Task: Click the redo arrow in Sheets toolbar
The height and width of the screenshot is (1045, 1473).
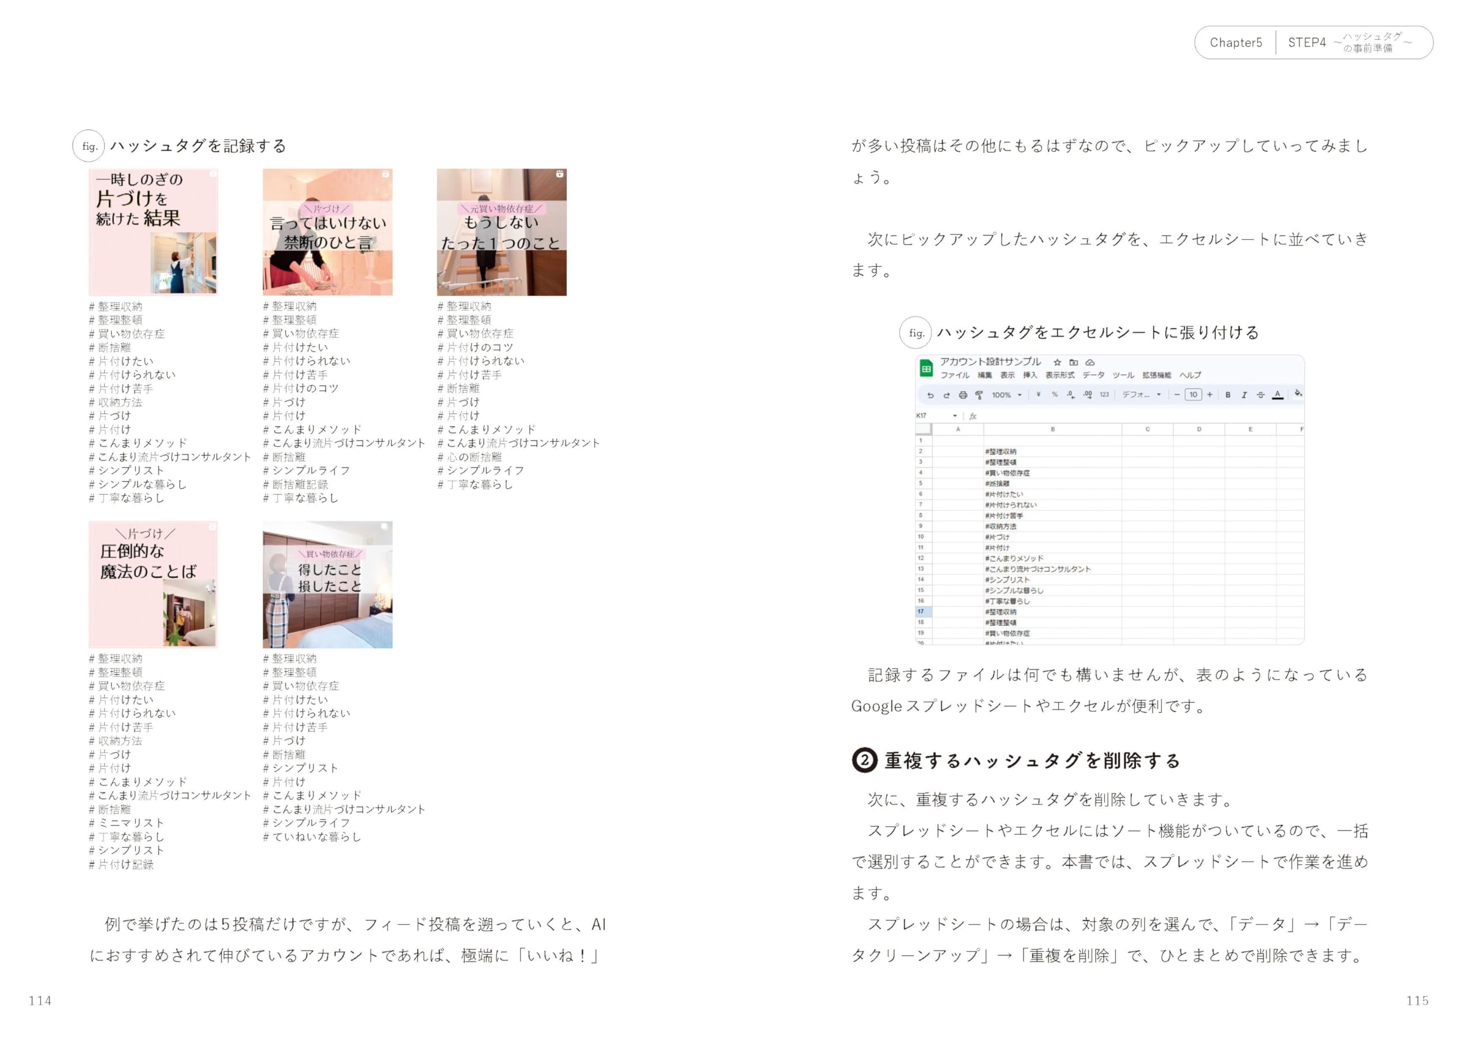Action: tap(946, 395)
